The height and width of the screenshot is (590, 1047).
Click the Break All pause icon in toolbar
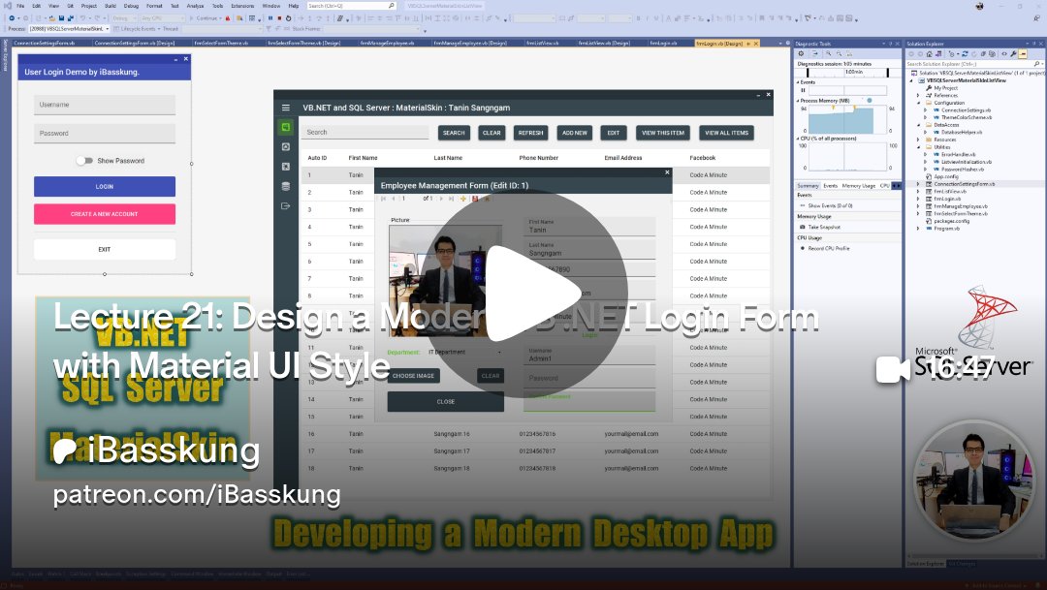270,18
